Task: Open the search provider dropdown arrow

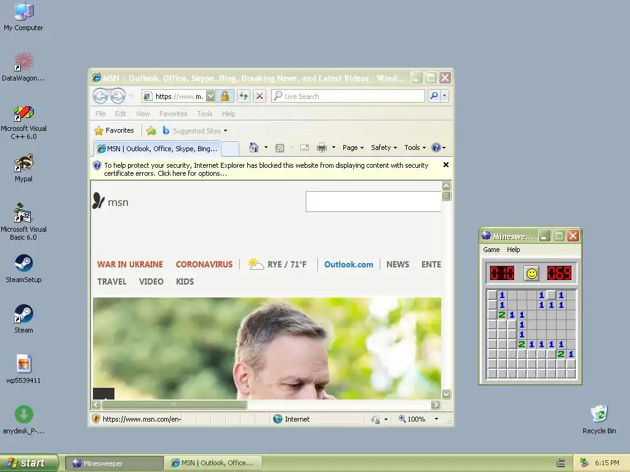Action: click(444, 96)
